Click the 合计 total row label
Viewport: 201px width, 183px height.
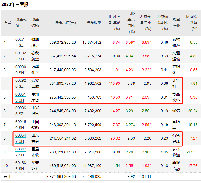pos(7,176)
